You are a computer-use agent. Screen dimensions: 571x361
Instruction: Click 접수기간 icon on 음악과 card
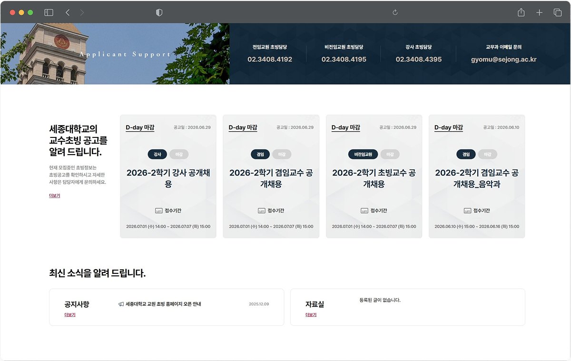coord(467,211)
